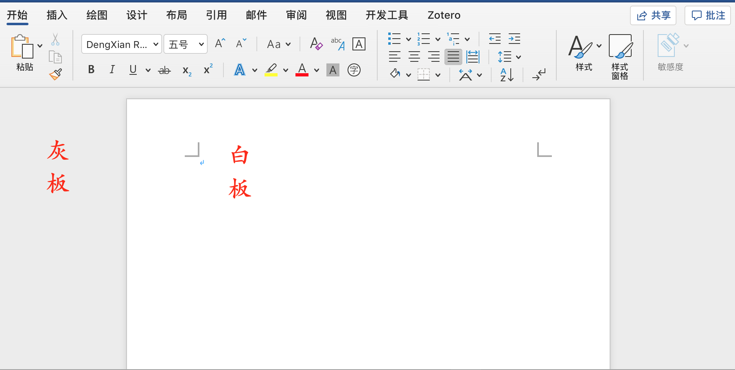Image resolution: width=735 pixels, height=370 pixels.
Task: Click the Copy icon
Action: [55, 57]
